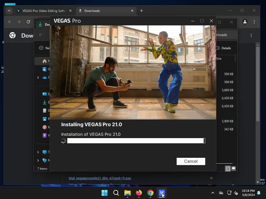Select the 5,669 KB file row
This screenshot has width=266, height=199.
tap(227, 90)
